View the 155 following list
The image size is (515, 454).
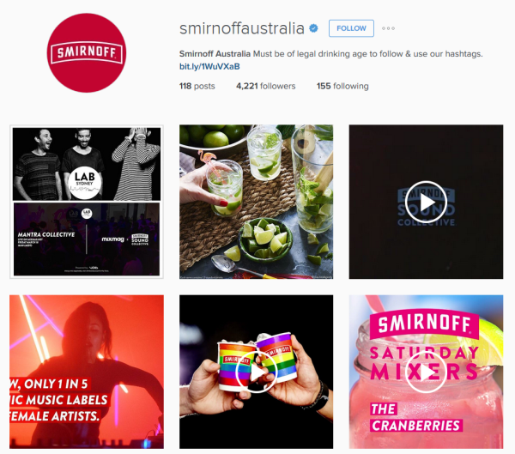342,86
